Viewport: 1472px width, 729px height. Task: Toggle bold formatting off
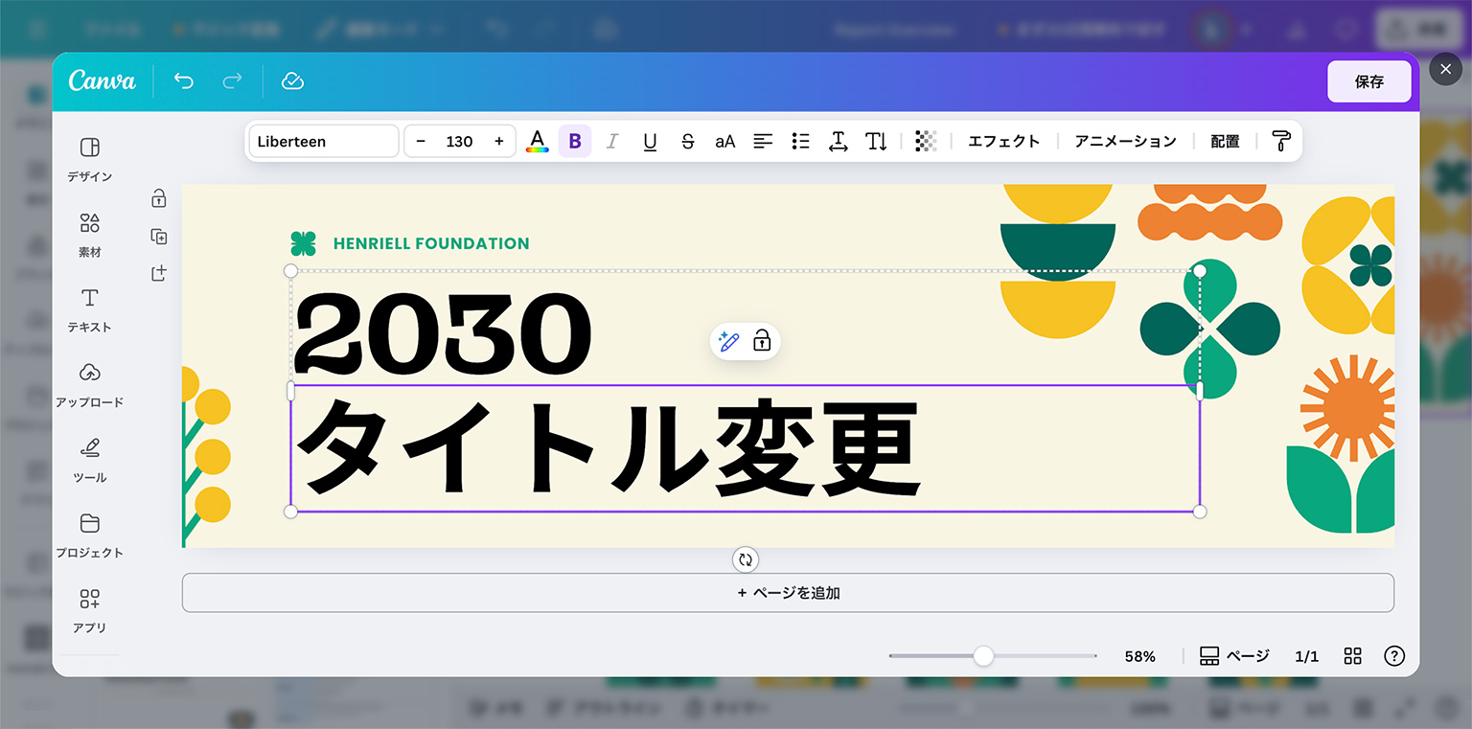pos(575,142)
